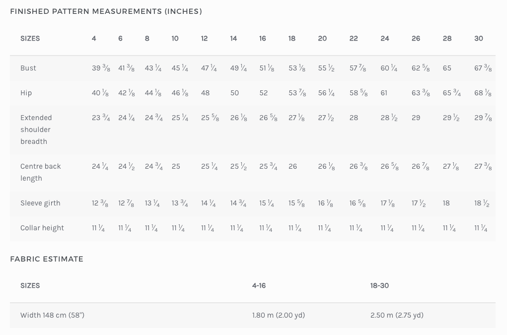Click the Finished Pattern Measurements heading
Screen dimensions: 507x335
(x=106, y=11)
